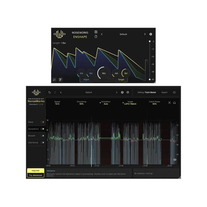The image size is (207, 207).
Task: Select the Gate section
Action: coord(31,122)
